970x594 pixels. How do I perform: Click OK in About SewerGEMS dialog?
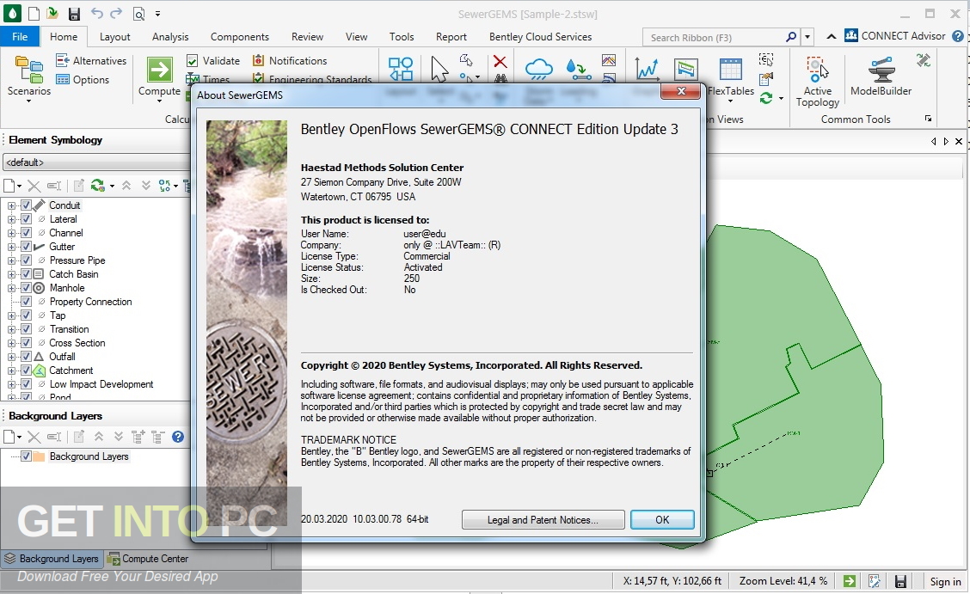(x=662, y=520)
